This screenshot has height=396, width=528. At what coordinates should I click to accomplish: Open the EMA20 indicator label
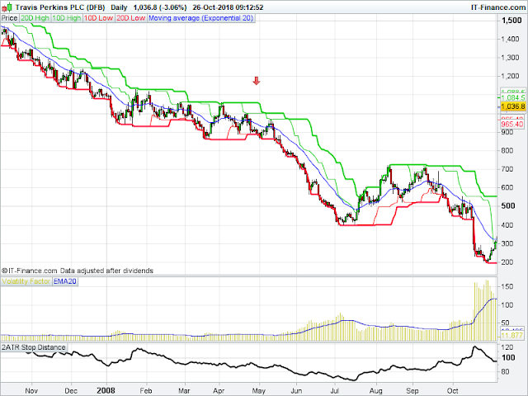(65, 281)
